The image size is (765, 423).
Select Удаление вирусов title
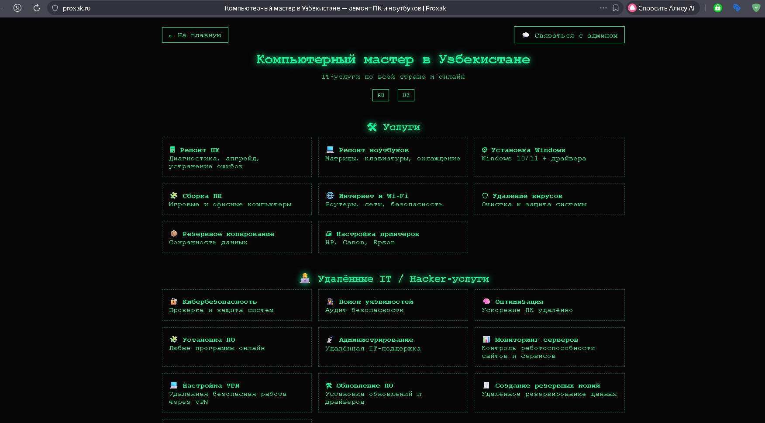(x=527, y=196)
